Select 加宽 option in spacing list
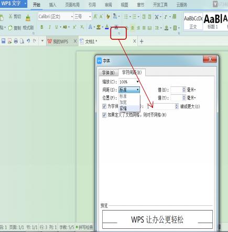This screenshot has width=228, height=232. coord(129,102)
